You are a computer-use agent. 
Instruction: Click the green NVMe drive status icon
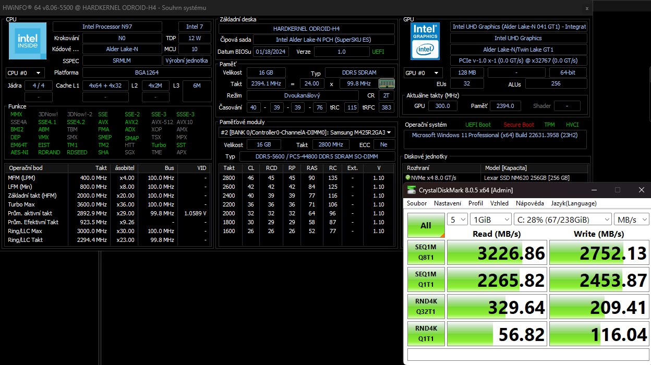tap(408, 177)
